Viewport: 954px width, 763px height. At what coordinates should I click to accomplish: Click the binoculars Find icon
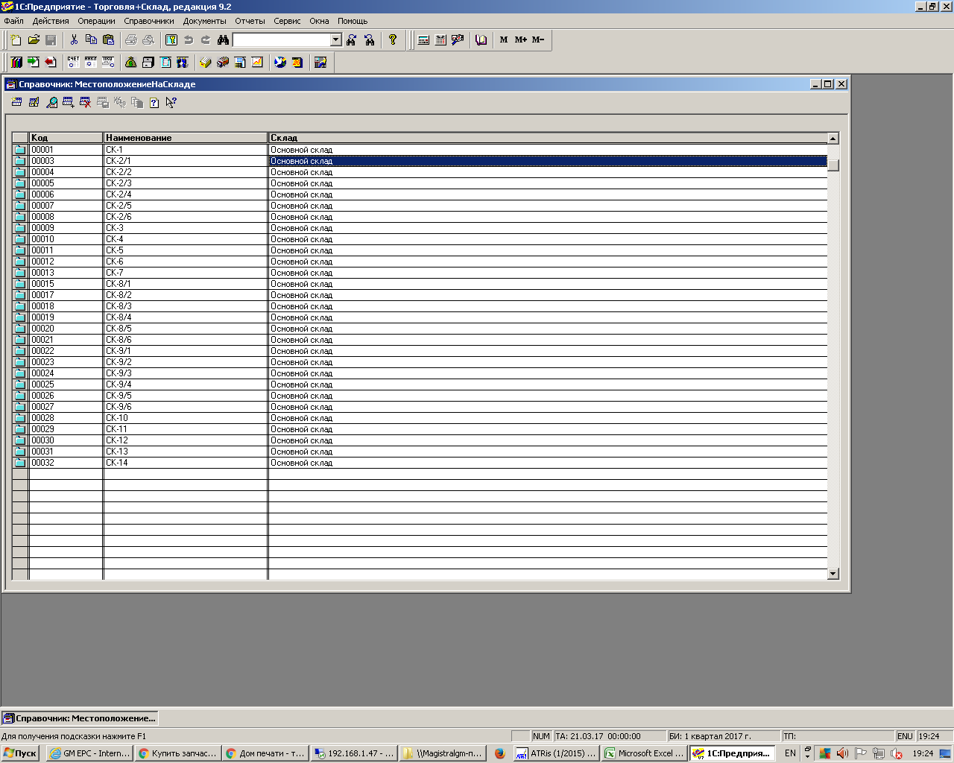223,40
